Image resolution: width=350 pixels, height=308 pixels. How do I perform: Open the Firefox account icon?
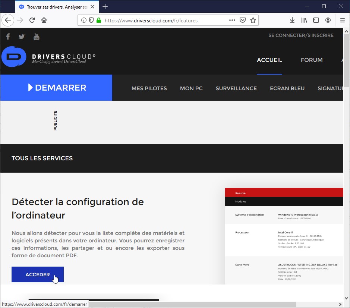click(x=328, y=21)
